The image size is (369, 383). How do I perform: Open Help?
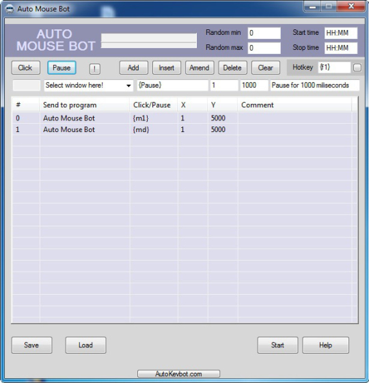(325, 345)
